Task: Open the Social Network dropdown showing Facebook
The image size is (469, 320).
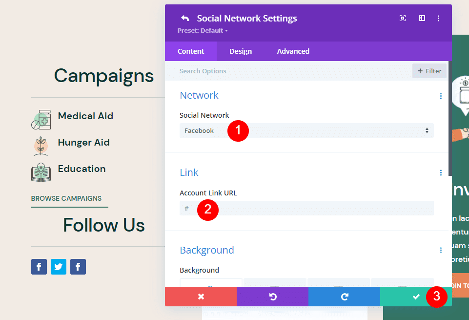Action: pyautogui.click(x=306, y=130)
